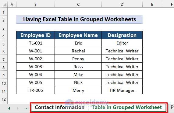Select cell containing W-002
Screen dimensions: 174x113
36,59
